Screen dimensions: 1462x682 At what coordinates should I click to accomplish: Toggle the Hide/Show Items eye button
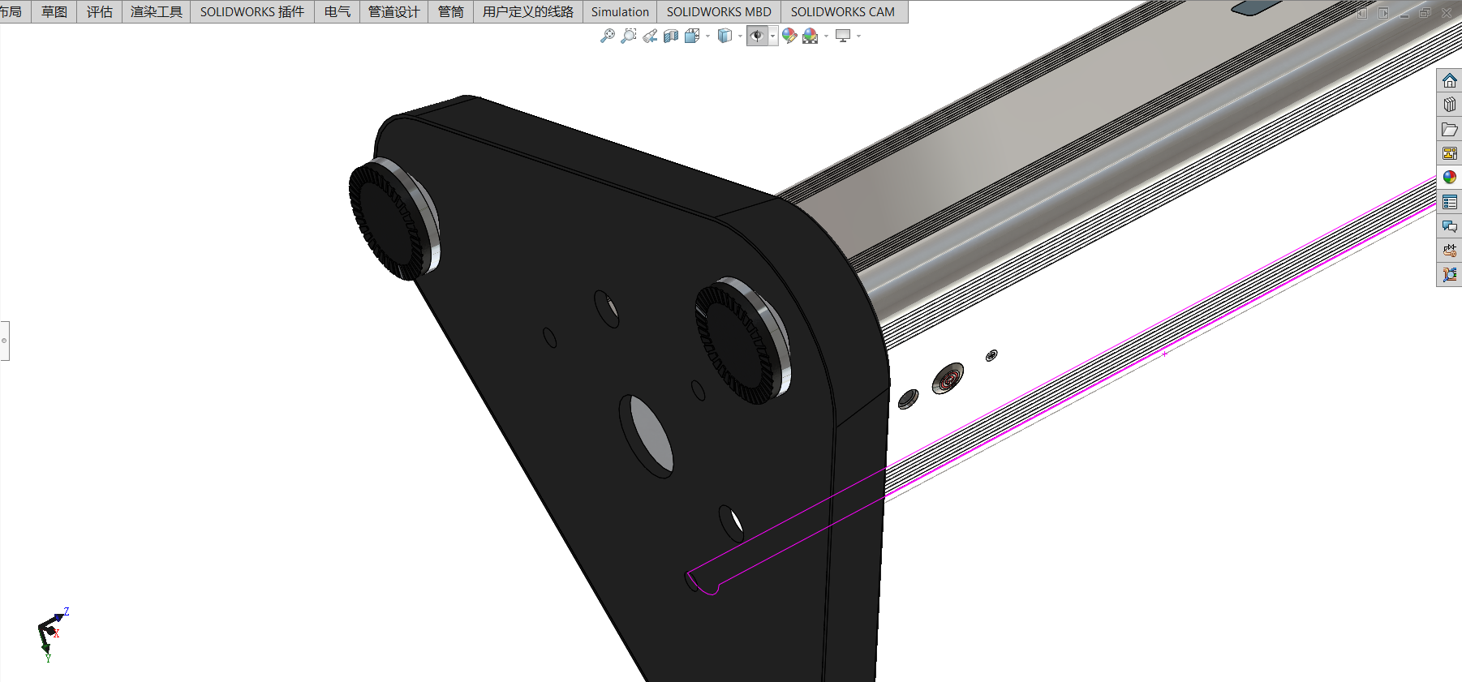pos(757,36)
